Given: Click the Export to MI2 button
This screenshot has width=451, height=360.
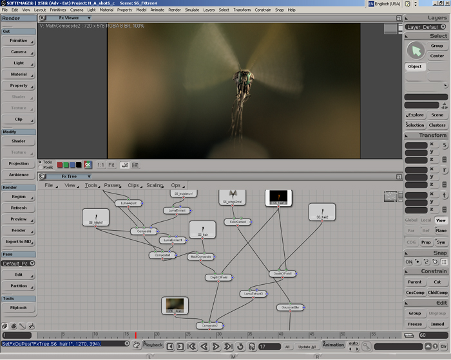Looking at the screenshot, I should click(19, 241).
